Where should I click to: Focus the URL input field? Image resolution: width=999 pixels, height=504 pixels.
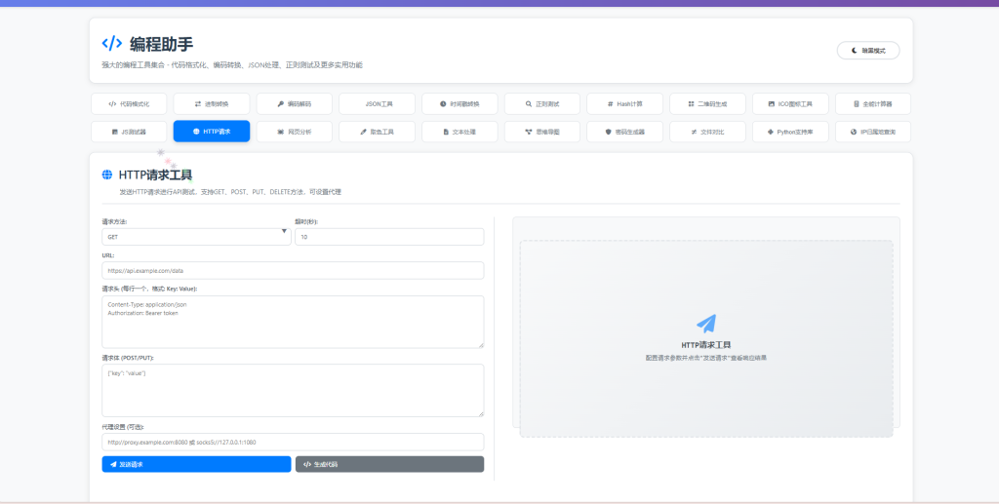(x=293, y=270)
